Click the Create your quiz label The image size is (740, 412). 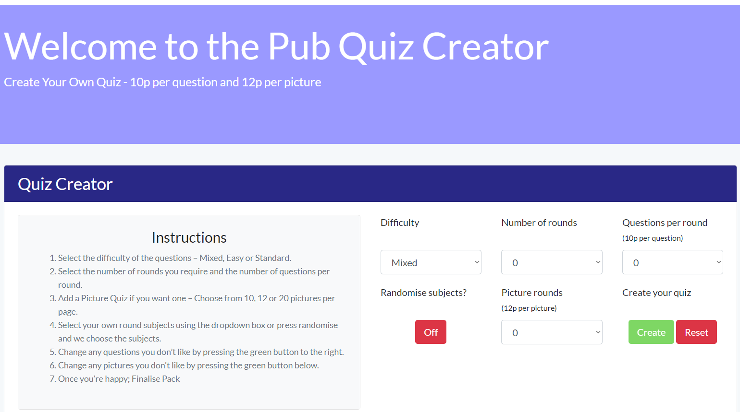pyautogui.click(x=656, y=293)
